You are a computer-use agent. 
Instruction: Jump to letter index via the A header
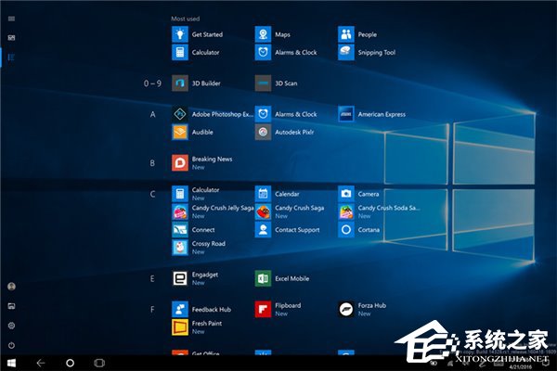(x=152, y=114)
